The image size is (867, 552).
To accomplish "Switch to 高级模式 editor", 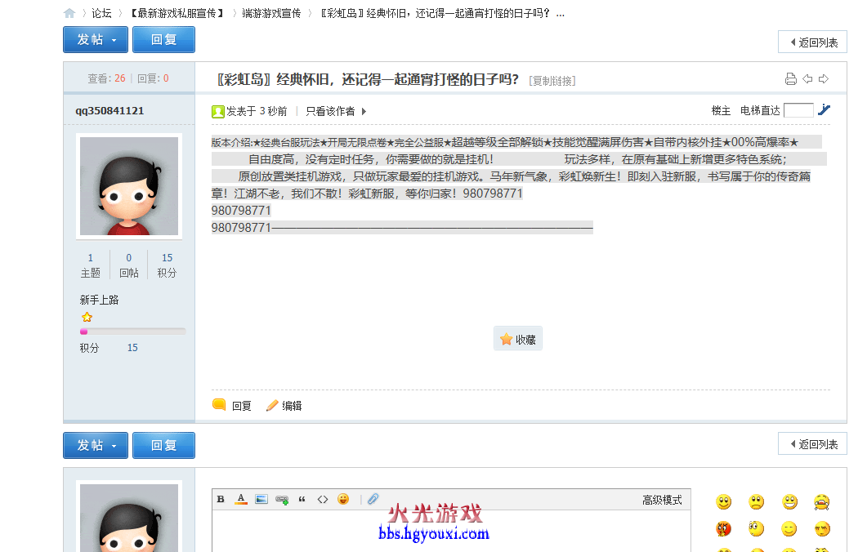I will (662, 500).
